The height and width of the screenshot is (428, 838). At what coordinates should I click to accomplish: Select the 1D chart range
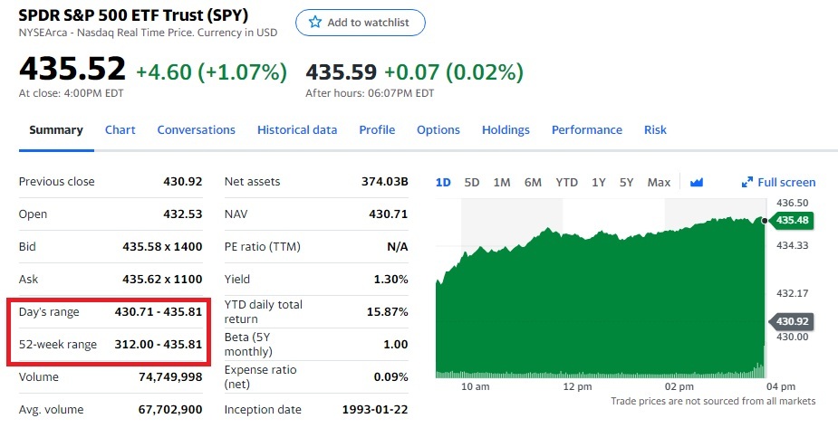(443, 182)
